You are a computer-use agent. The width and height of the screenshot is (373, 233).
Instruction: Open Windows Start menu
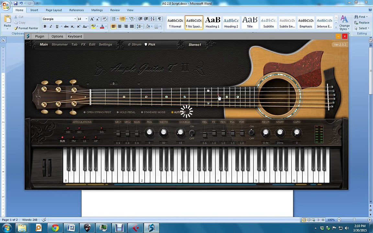coord(7,228)
